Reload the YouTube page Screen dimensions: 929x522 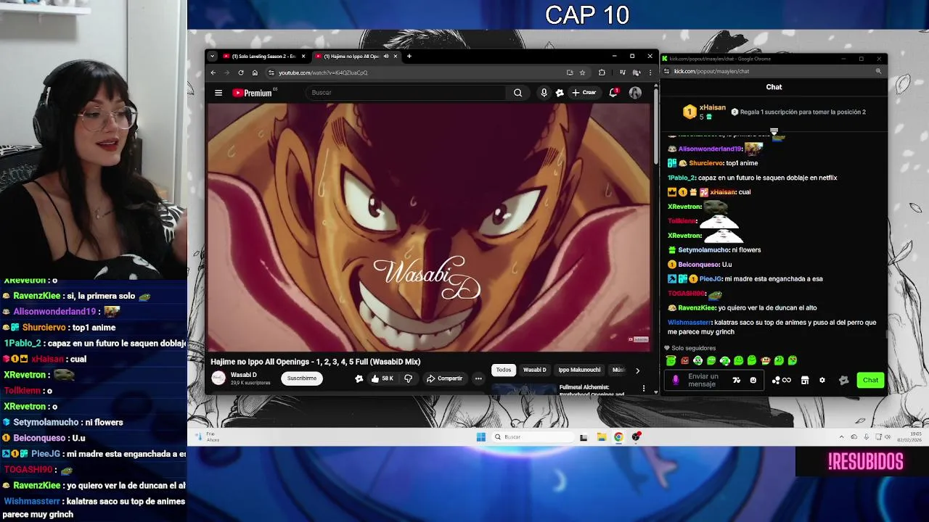click(241, 72)
